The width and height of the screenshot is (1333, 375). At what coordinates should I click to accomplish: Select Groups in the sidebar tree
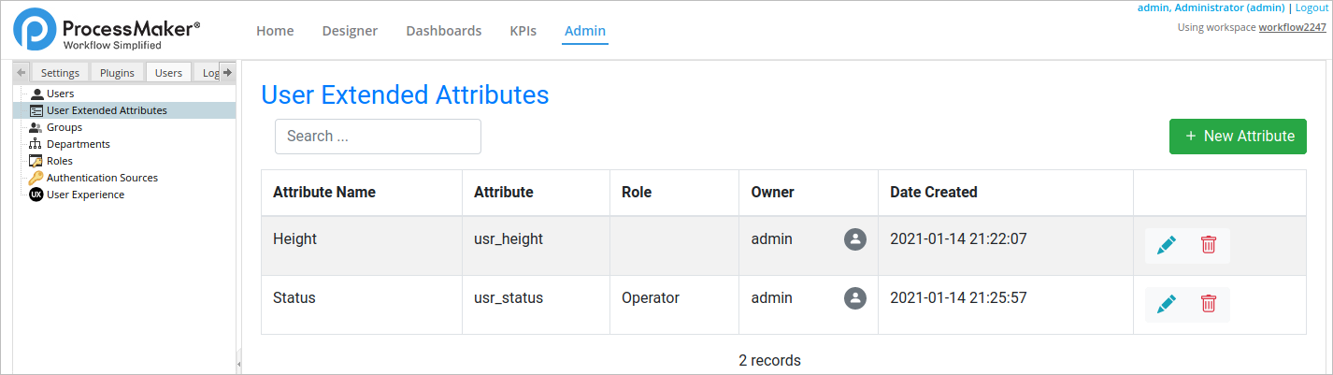64,127
